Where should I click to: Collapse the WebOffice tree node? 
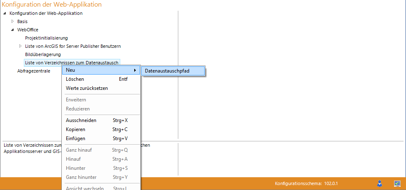coord(12,30)
